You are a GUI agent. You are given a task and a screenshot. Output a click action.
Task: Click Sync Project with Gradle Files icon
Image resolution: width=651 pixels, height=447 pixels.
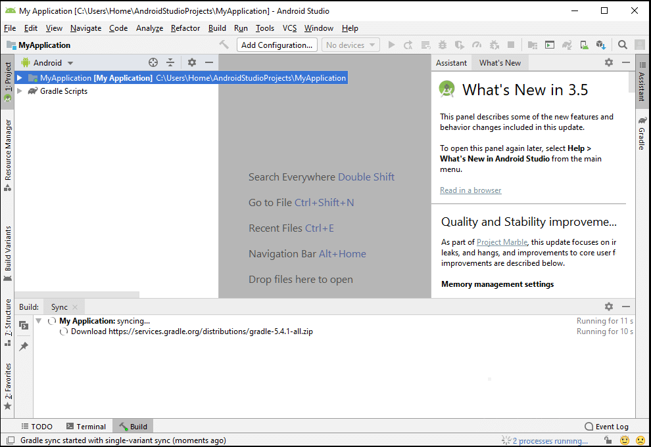coord(567,45)
